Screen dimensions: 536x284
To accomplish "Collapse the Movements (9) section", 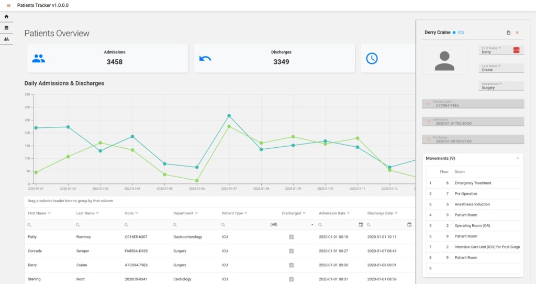I will pyautogui.click(x=517, y=158).
